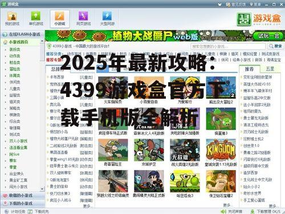Open 阿Sue in the sidebar

click(x=14, y=154)
